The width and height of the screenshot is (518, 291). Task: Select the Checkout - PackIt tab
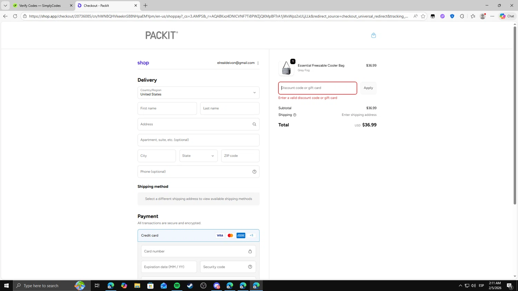pos(104,6)
